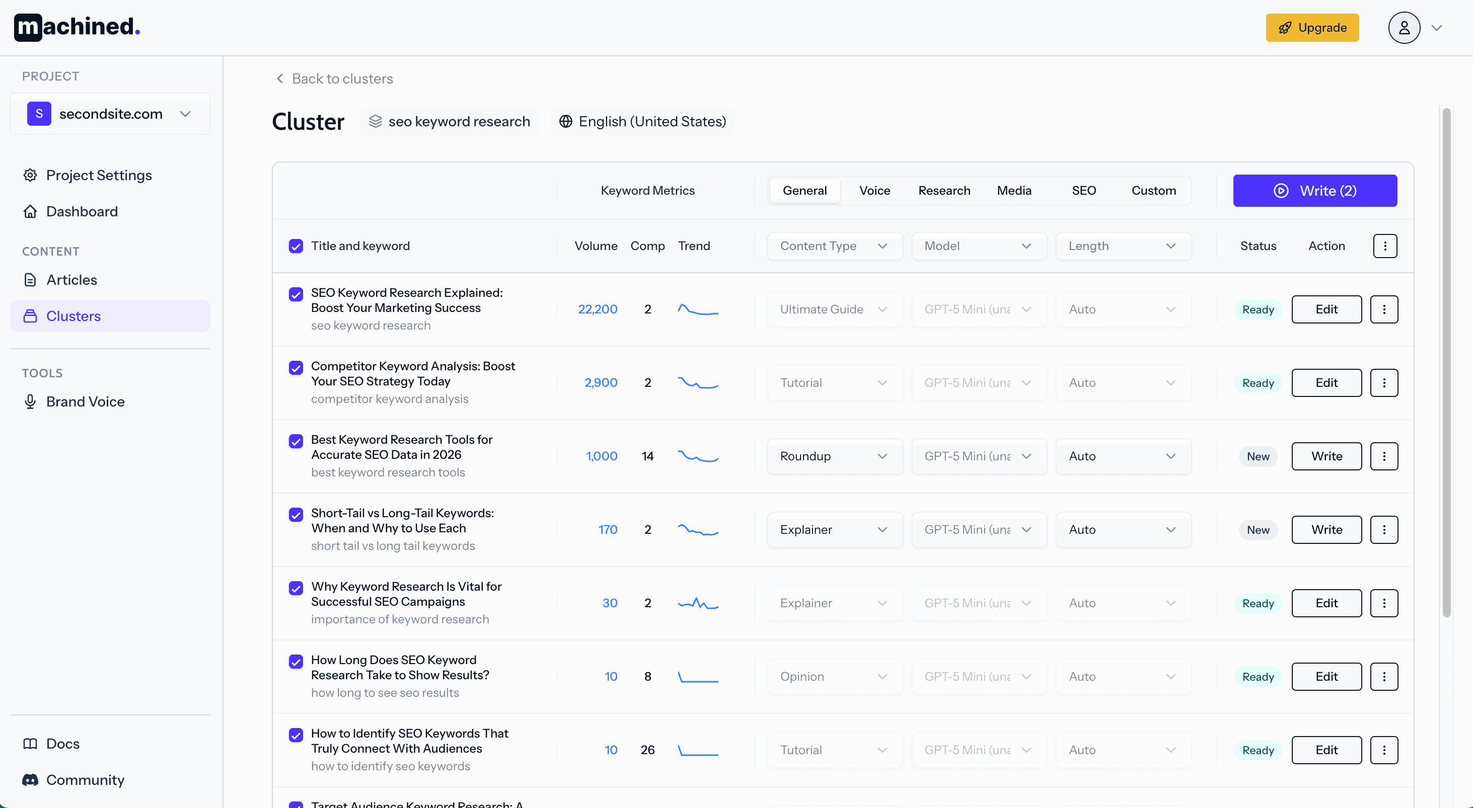Click the Community Discord icon

click(30, 779)
